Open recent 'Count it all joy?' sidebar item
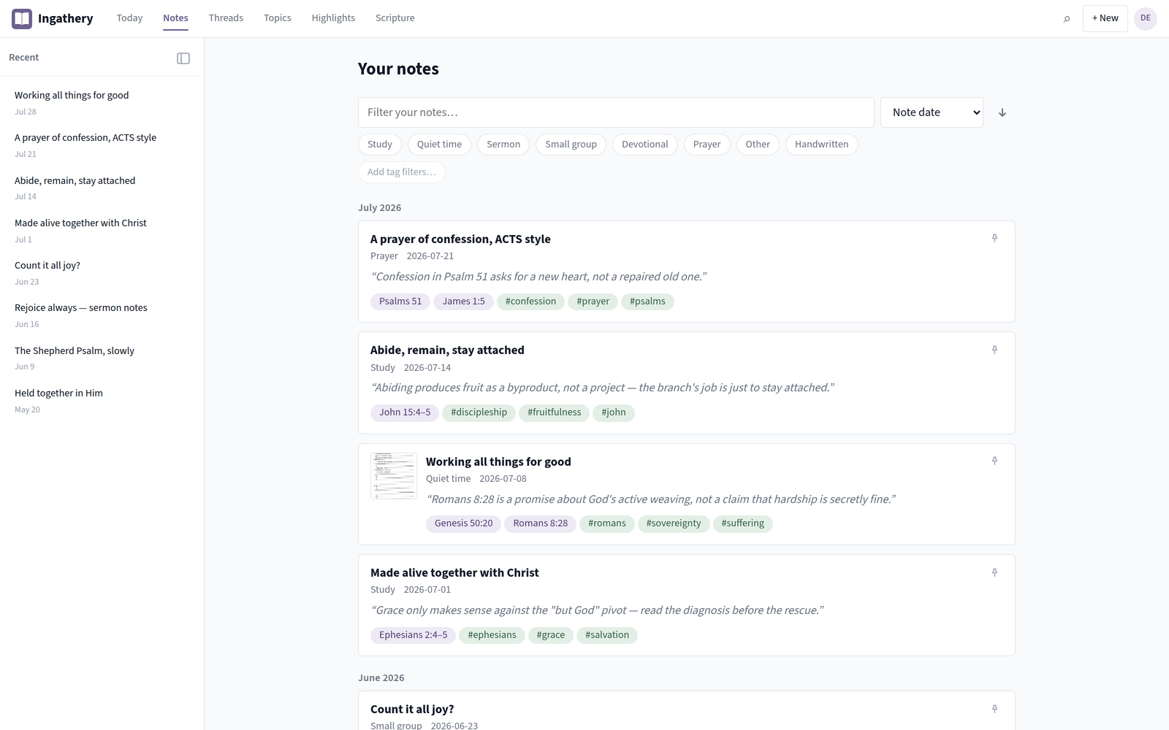This screenshot has width=1169, height=730. [102, 273]
